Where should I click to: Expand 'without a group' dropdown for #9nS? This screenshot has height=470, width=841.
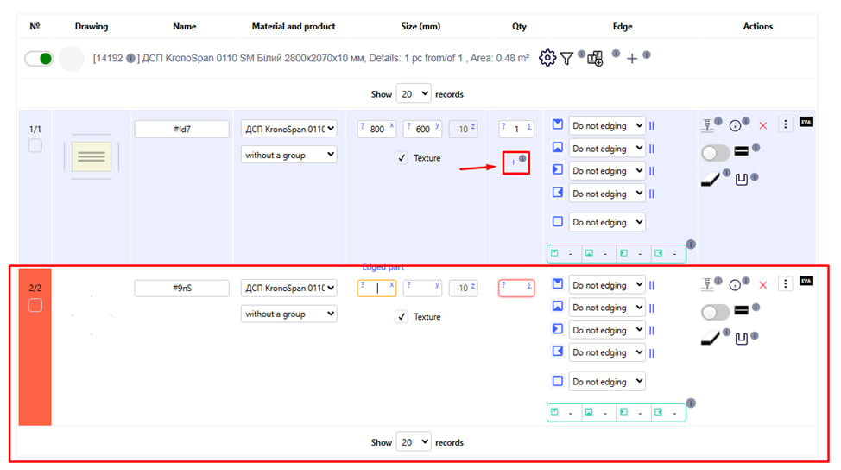288,314
